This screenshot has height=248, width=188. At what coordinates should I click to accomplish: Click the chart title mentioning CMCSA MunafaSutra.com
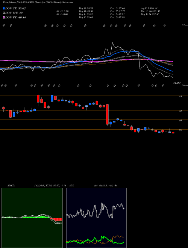pyautogui.click(x=38, y=2)
